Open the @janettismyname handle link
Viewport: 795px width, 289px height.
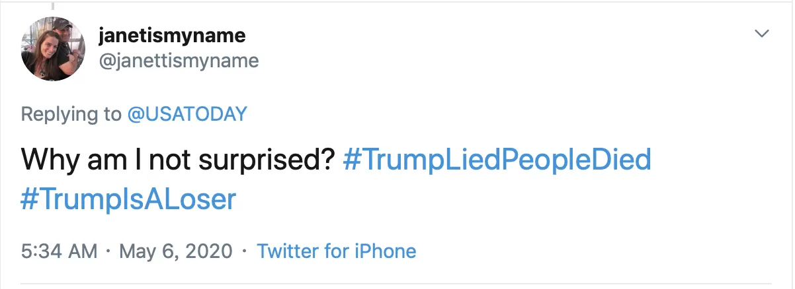178,61
